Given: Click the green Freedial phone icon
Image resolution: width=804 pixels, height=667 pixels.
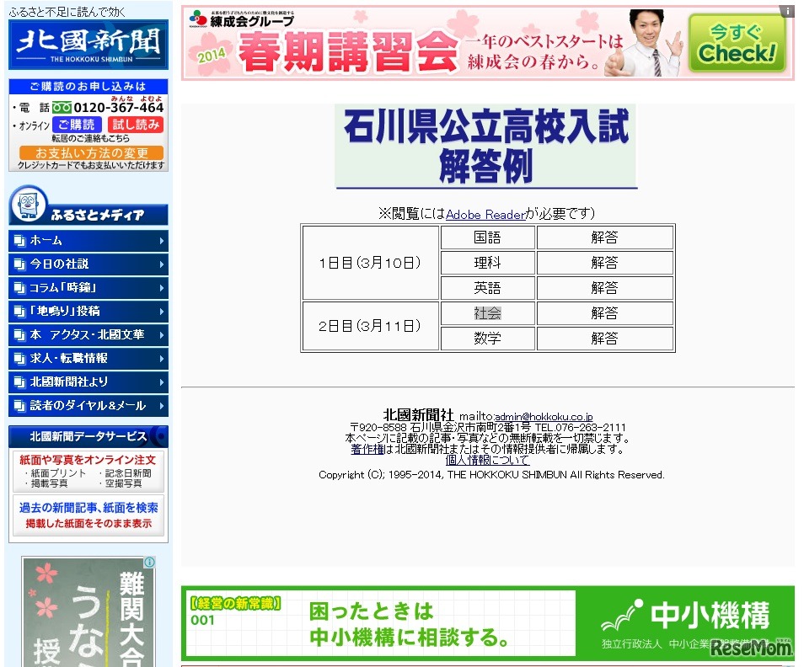Looking at the screenshot, I should [62, 108].
